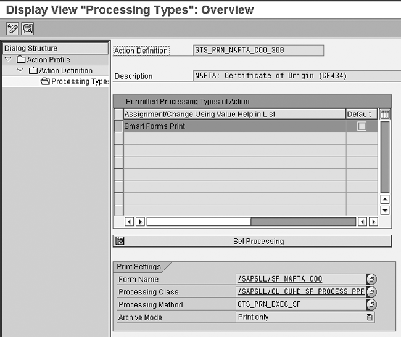Click the second toolbar icon with magnifier
This screenshot has height=337, width=401.
(27, 28)
